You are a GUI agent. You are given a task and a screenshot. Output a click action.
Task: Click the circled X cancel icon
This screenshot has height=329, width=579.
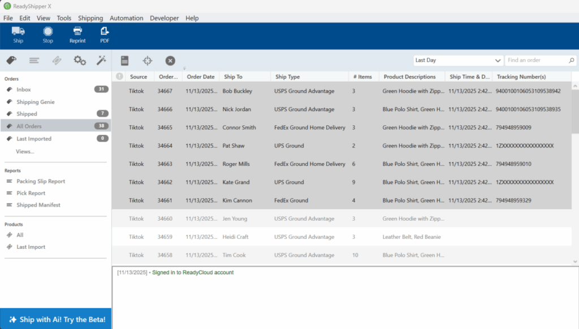[170, 60]
